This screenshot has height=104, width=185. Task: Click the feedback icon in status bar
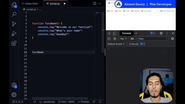click(x=94, y=102)
